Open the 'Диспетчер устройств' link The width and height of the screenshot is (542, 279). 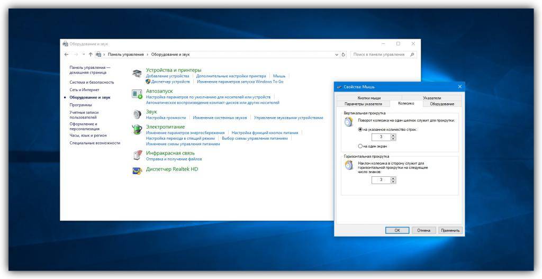point(170,82)
